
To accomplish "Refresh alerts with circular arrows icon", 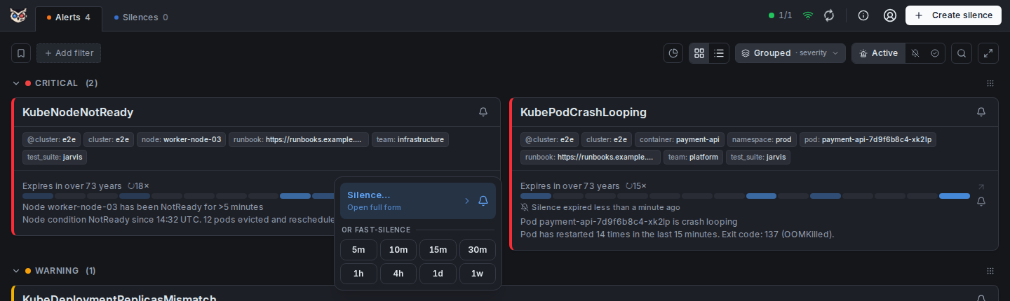I will click(829, 15).
